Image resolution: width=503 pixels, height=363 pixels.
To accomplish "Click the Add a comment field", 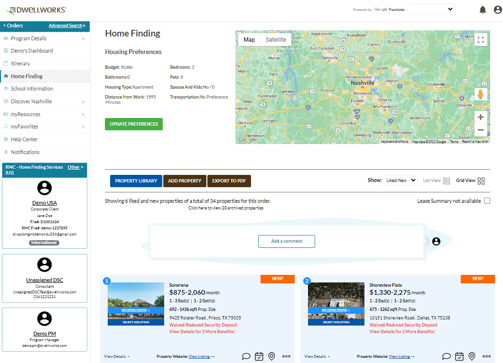I will pos(286,241).
